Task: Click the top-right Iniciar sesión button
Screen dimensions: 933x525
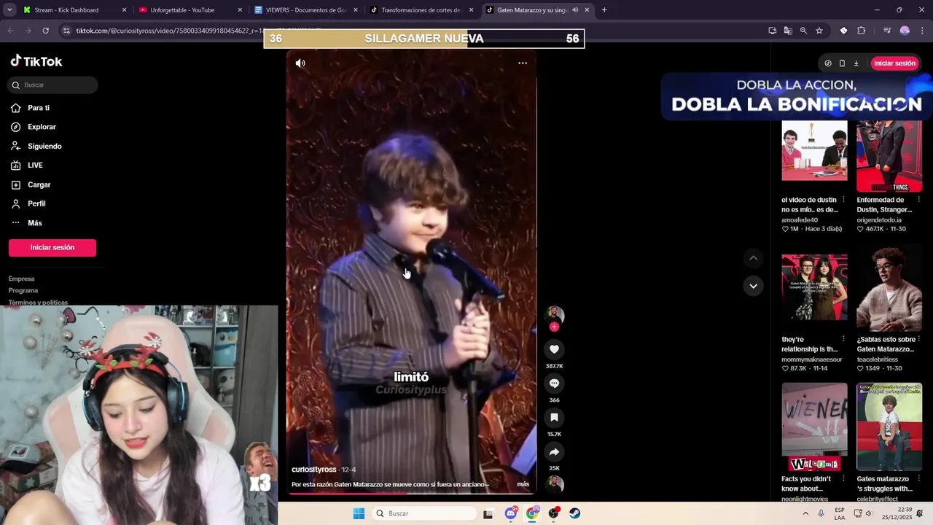Action: click(894, 63)
